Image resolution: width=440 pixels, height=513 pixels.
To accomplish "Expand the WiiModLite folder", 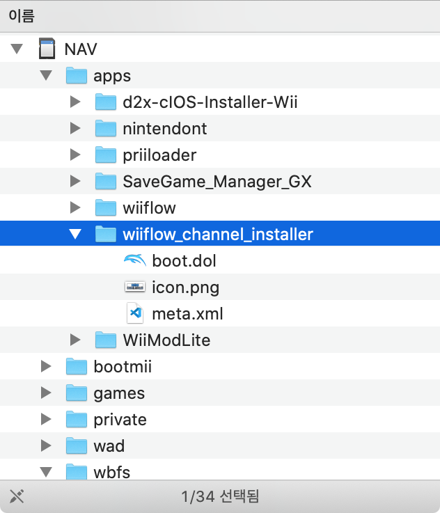I will pyautogui.click(x=75, y=340).
